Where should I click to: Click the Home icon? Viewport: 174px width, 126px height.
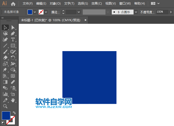tap(13, 4)
